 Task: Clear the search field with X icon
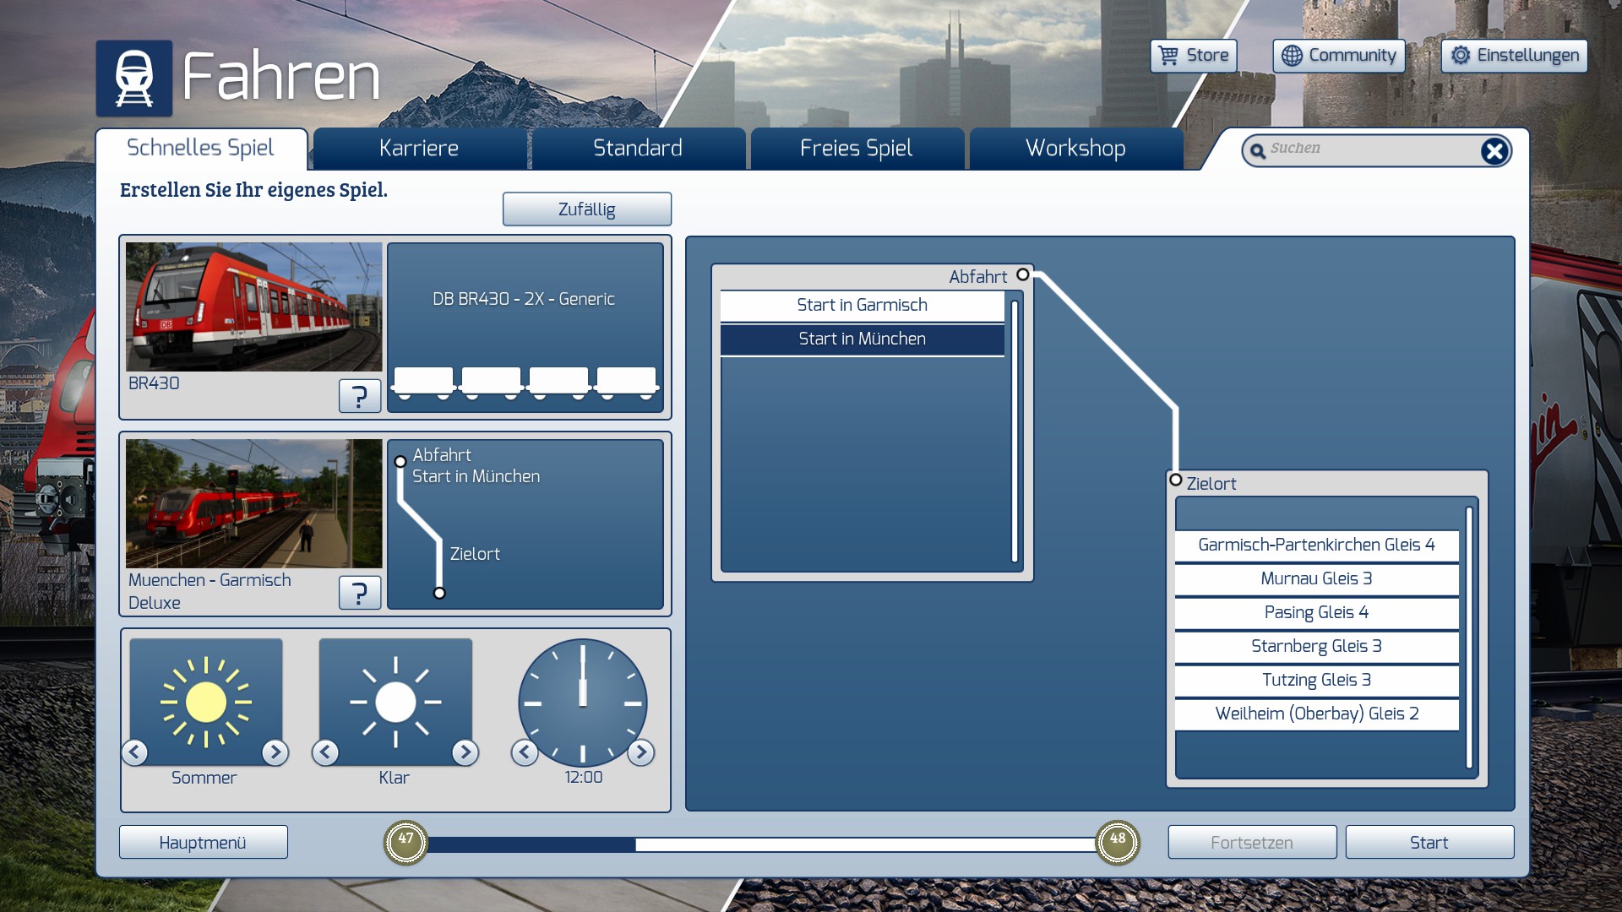pos(1494,151)
